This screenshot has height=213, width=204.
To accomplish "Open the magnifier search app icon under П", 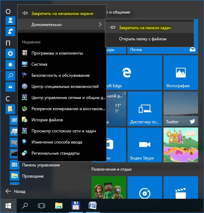I will (x=10, y=76).
